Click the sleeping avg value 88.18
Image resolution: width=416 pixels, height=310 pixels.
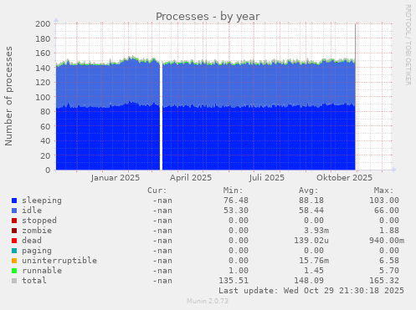click(x=311, y=201)
